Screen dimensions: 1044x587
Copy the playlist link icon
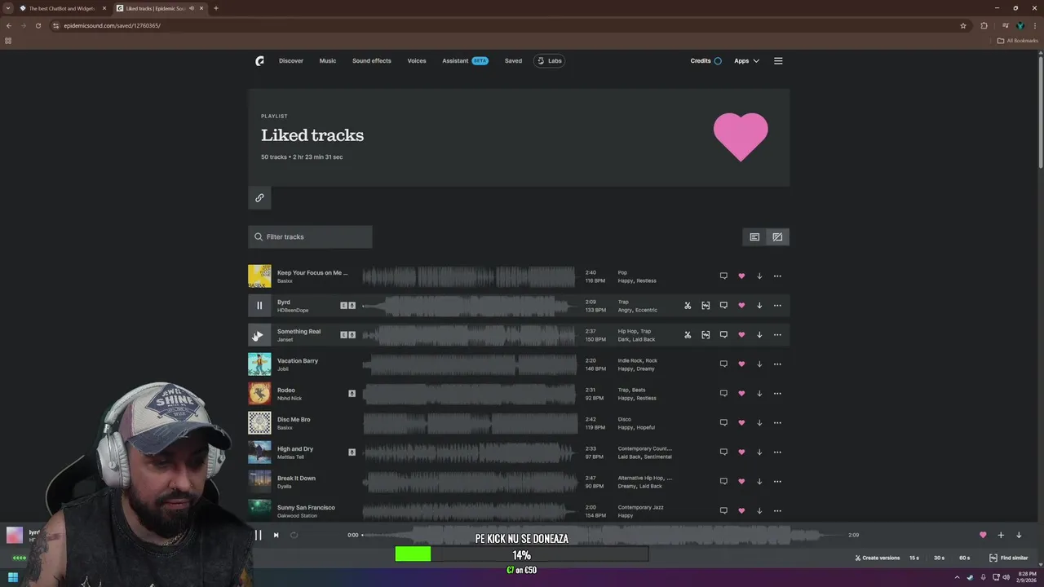(259, 198)
